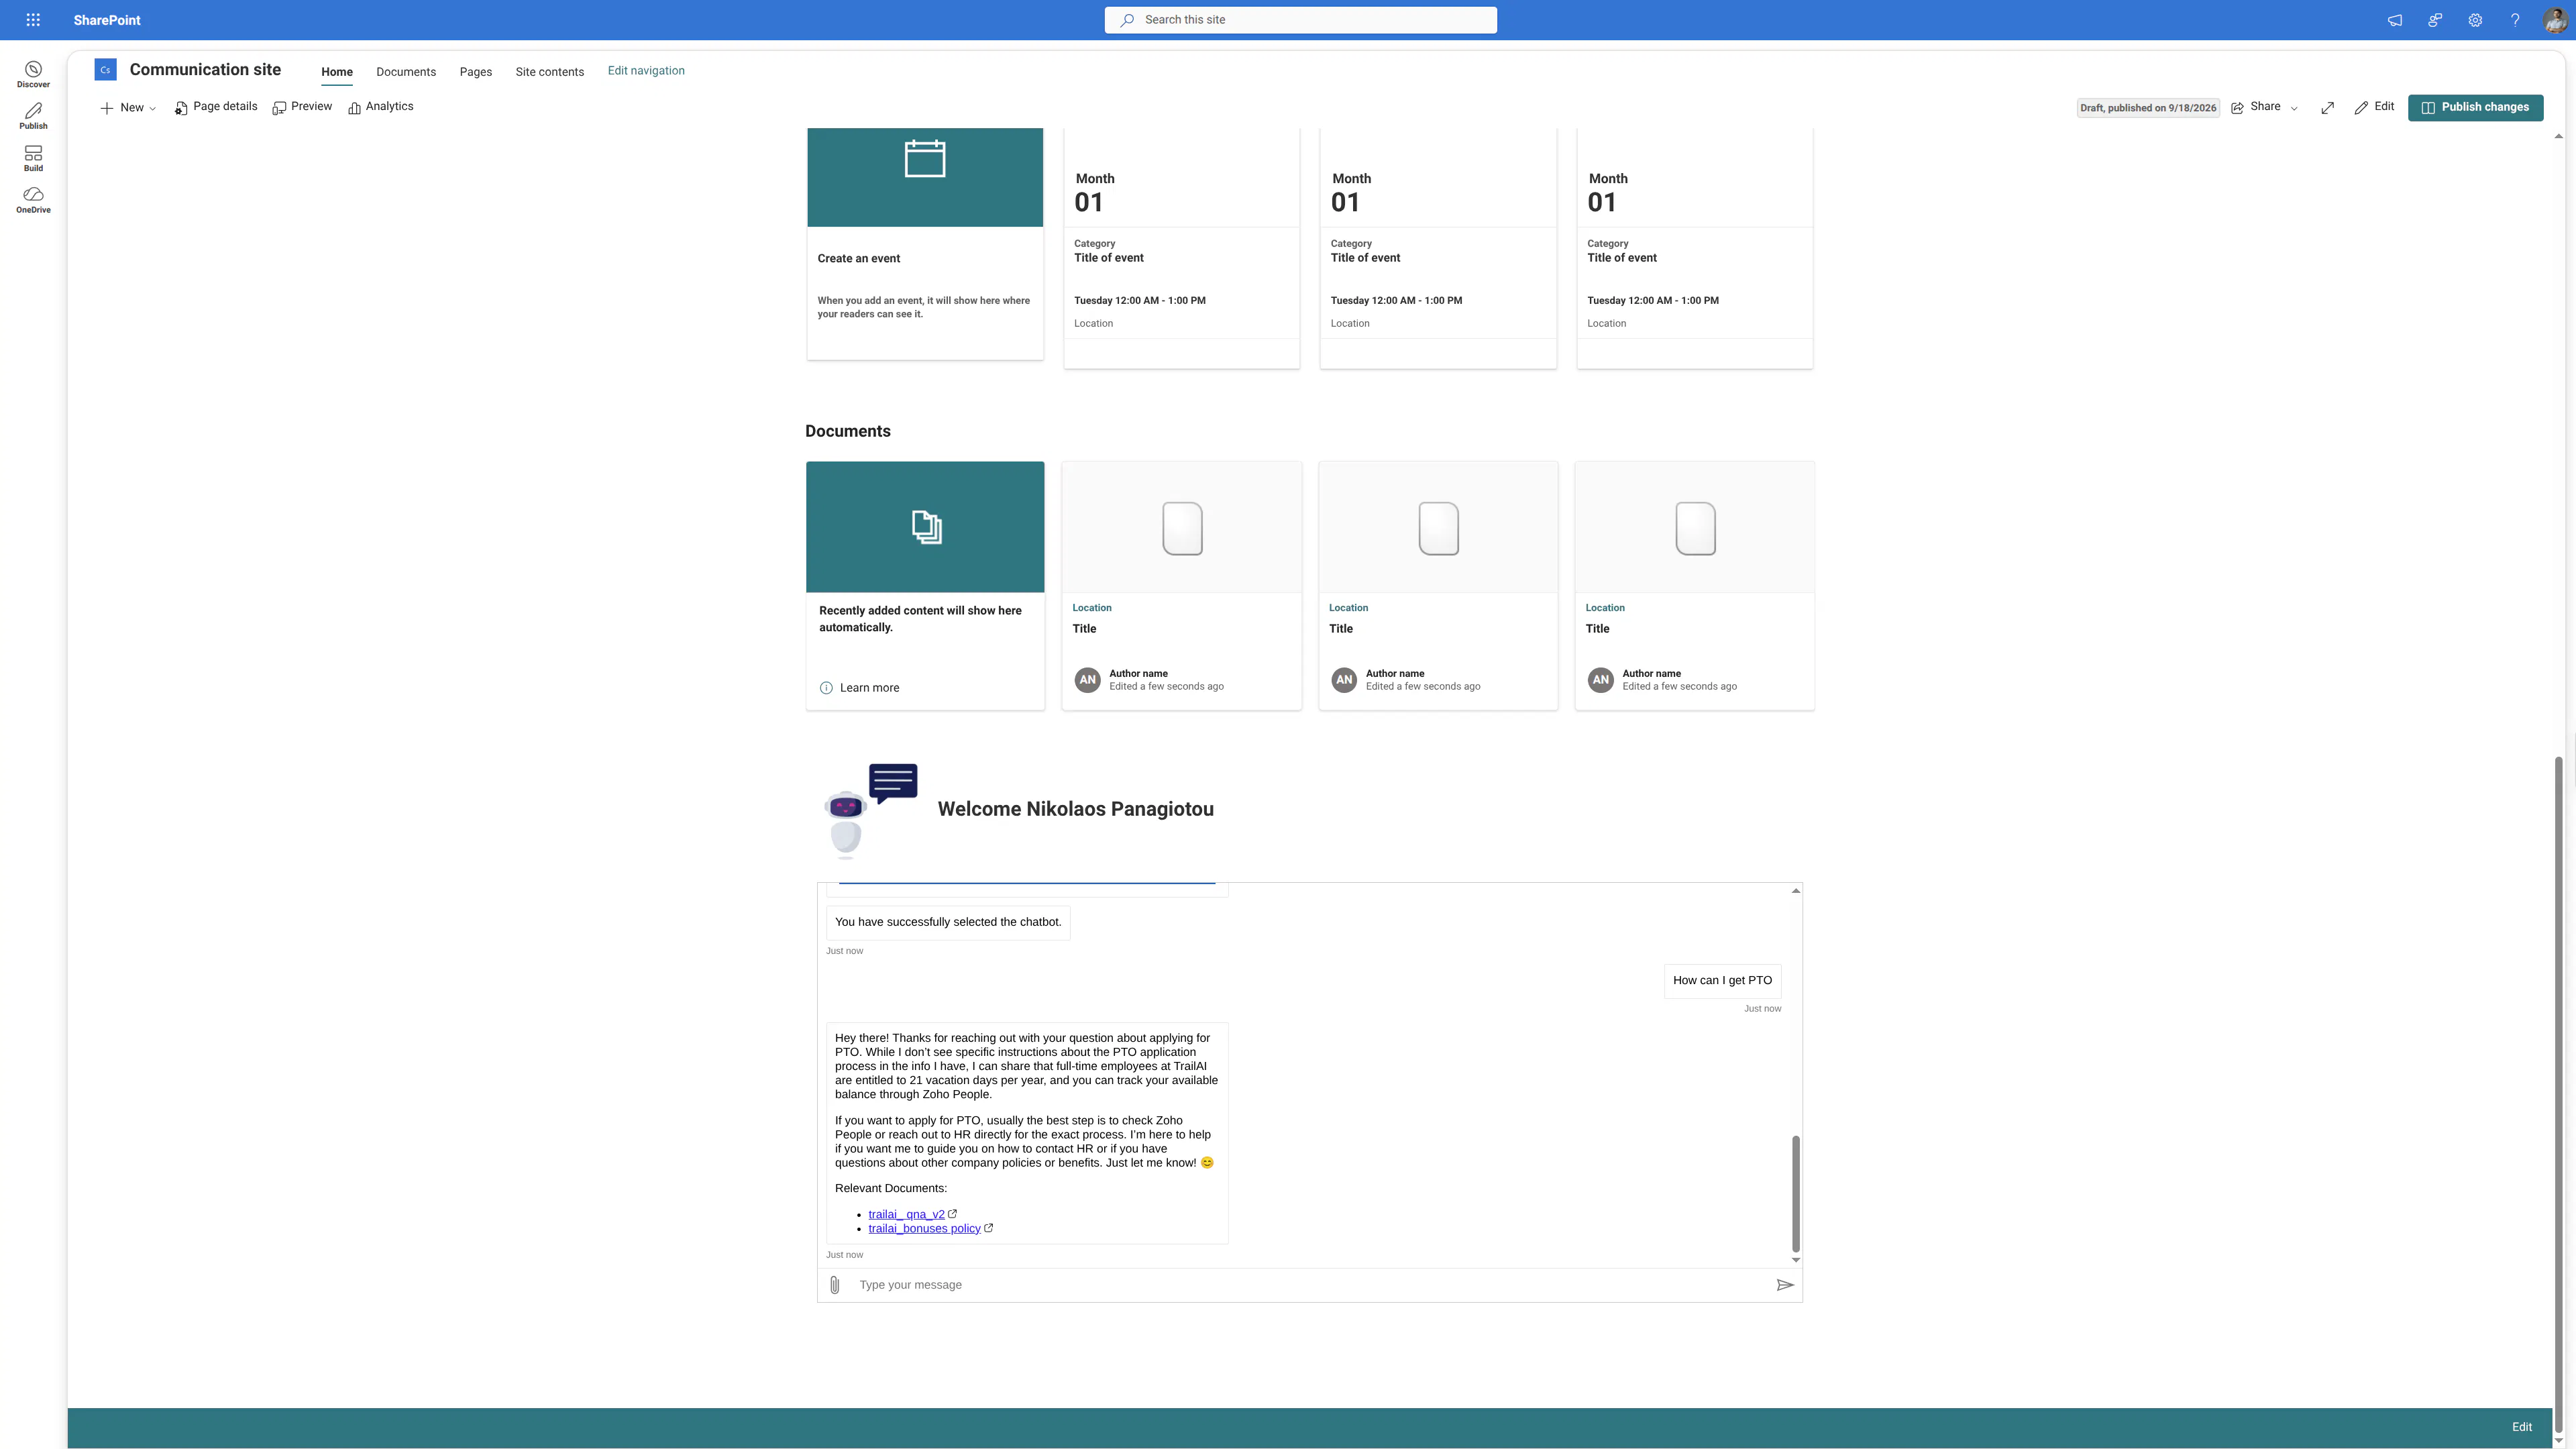Click the expand to full screen icon
Image resolution: width=2576 pixels, height=1449 pixels.
2328,108
